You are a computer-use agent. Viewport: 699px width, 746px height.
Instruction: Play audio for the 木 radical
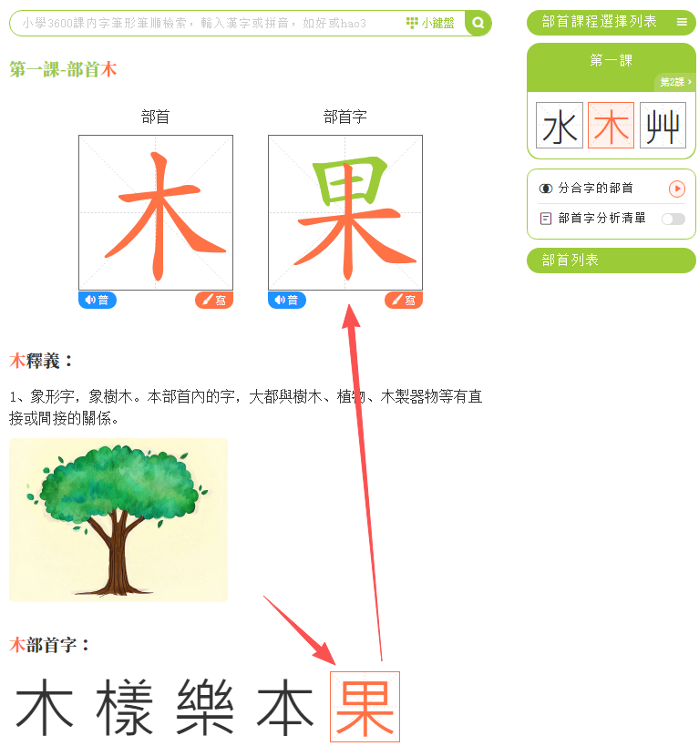point(98,300)
